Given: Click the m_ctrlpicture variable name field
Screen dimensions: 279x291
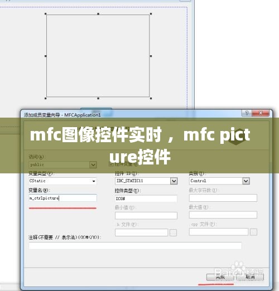Looking at the screenshot, I should tap(63, 198).
